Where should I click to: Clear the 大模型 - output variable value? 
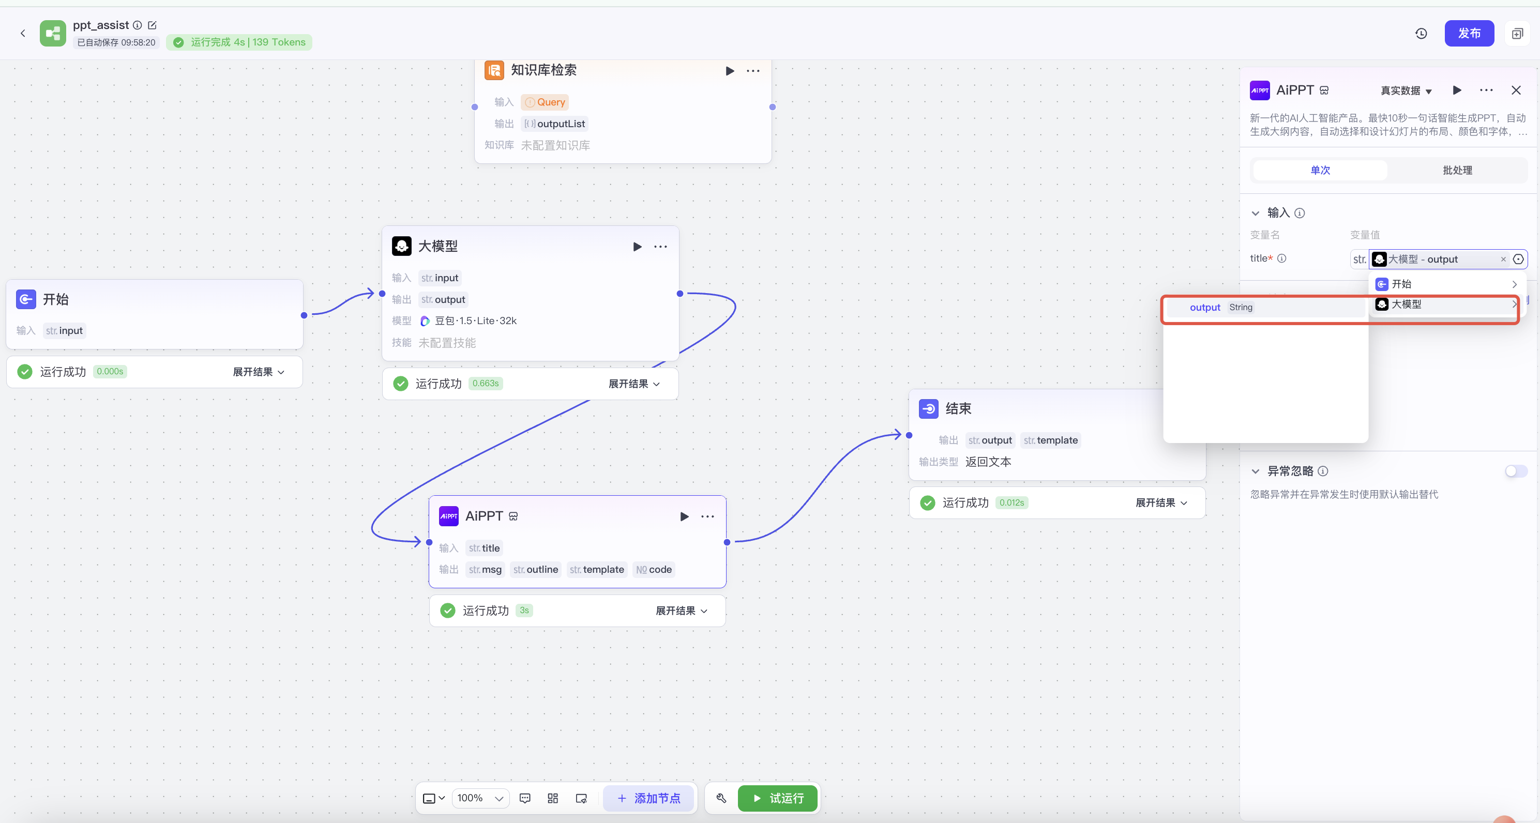[x=1503, y=259]
